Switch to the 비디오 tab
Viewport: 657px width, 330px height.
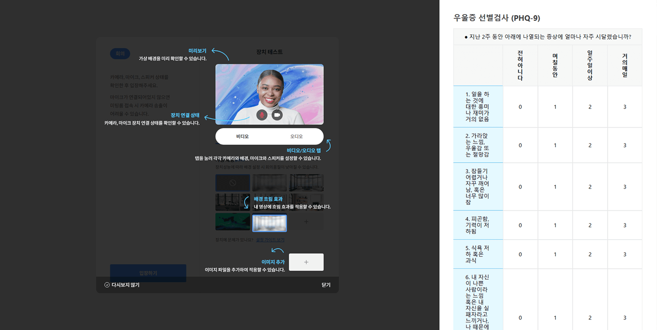pyautogui.click(x=242, y=137)
